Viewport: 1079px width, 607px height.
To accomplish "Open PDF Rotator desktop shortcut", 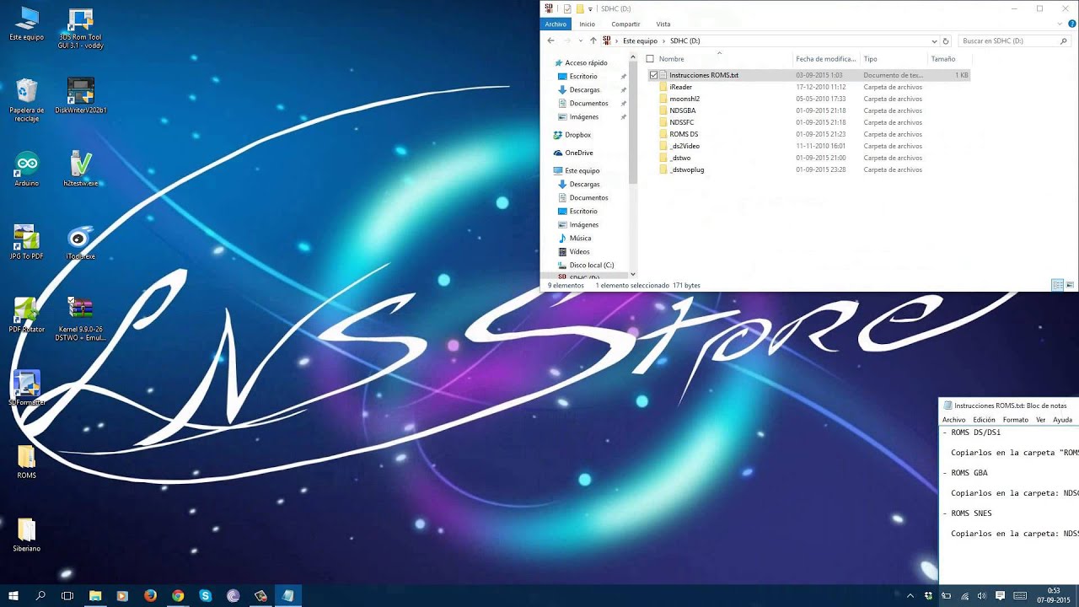I will (x=26, y=315).
